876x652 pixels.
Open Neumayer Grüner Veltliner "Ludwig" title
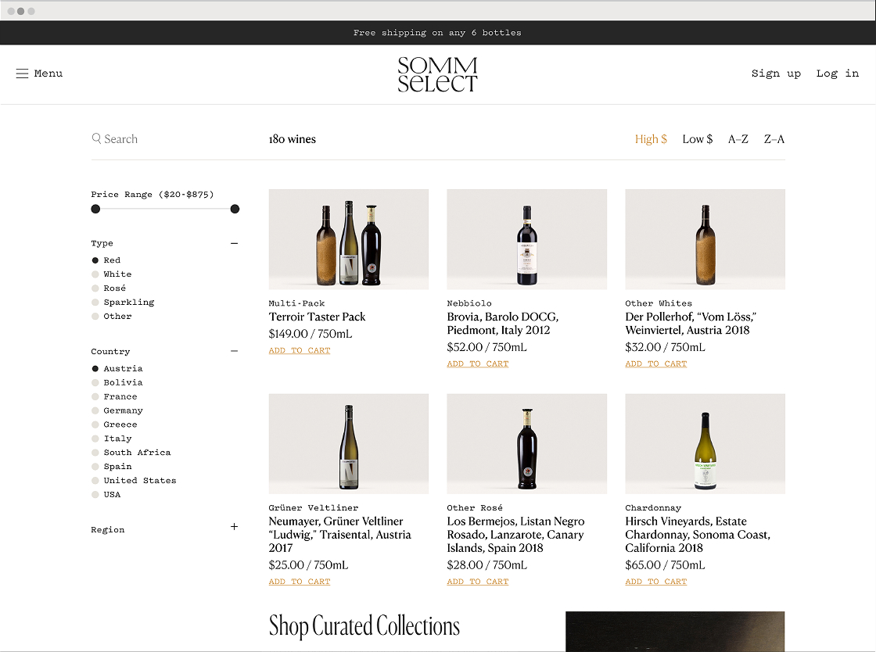[x=339, y=534]
